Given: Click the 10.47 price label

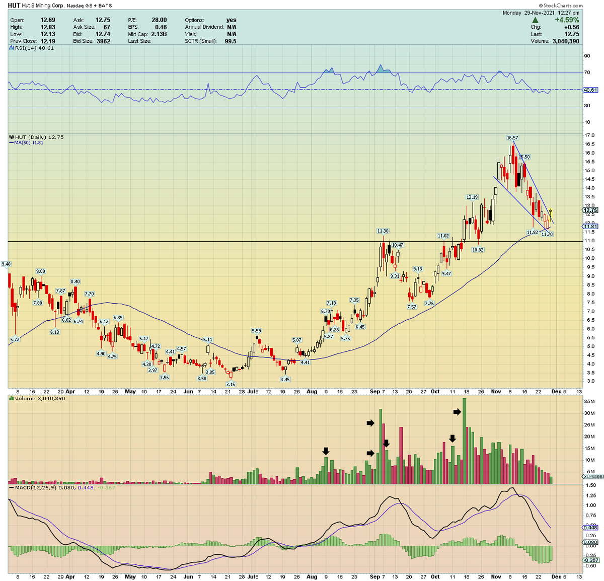Looking at the screenshot, I should click(x=398, y=245).
